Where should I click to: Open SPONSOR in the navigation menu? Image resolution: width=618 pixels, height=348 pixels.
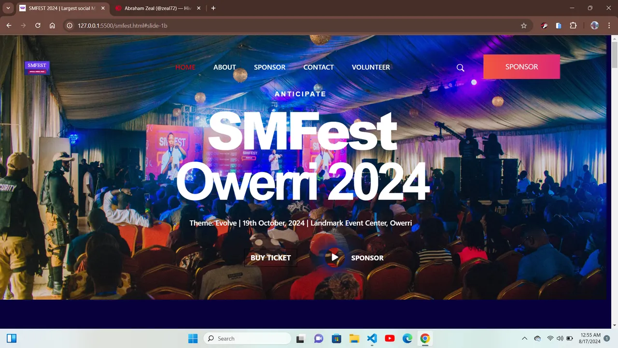pos(269,67)
